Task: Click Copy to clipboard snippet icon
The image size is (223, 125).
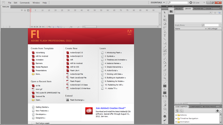Action: pyautogui.click(x=182, y=110)
